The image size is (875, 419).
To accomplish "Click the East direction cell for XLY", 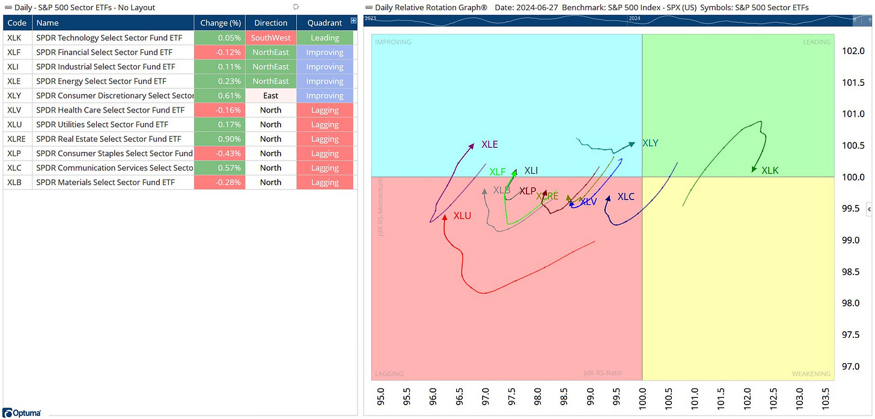I will point(271,96).
